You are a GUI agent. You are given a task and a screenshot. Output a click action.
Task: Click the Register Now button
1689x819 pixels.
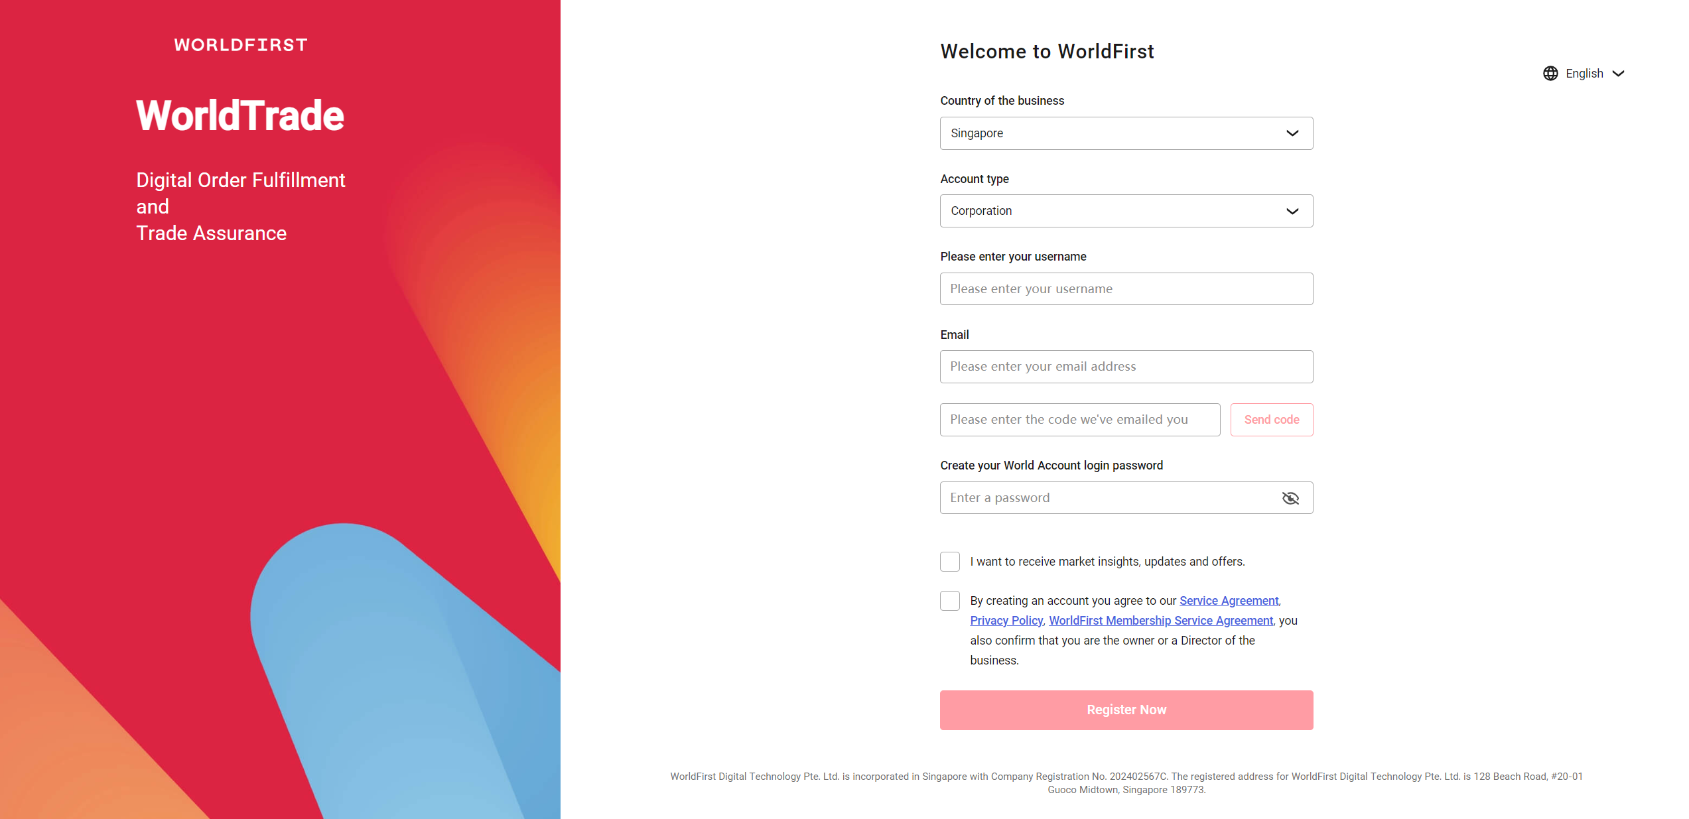pyautogui.click(x=1126, y=710)
